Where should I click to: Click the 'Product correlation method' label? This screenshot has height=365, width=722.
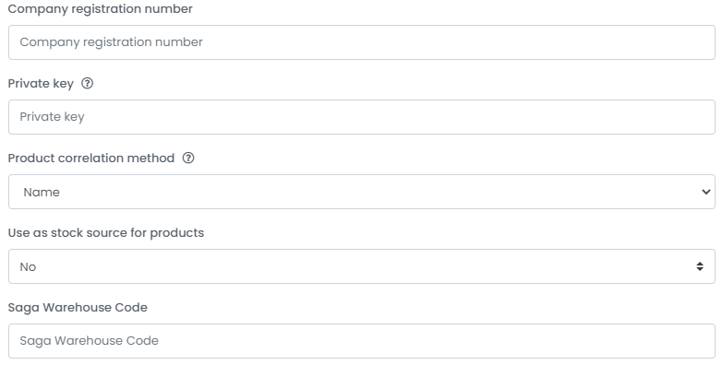91,159
